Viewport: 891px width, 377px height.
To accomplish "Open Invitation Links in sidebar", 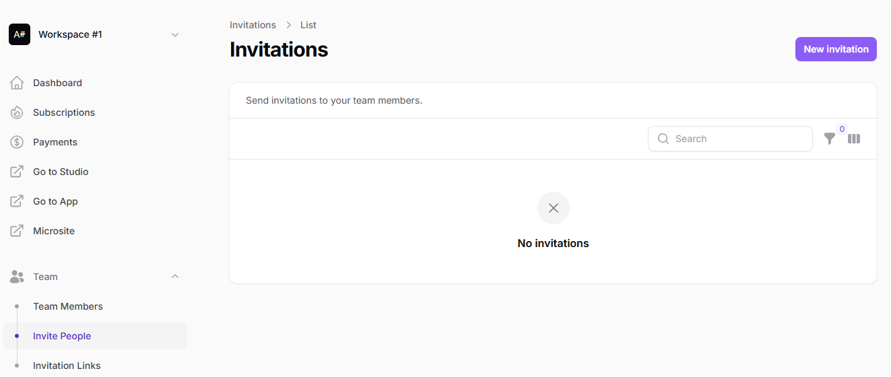I will [67, 366].
